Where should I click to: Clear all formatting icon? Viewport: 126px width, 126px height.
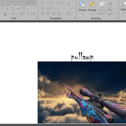(34, 14)
